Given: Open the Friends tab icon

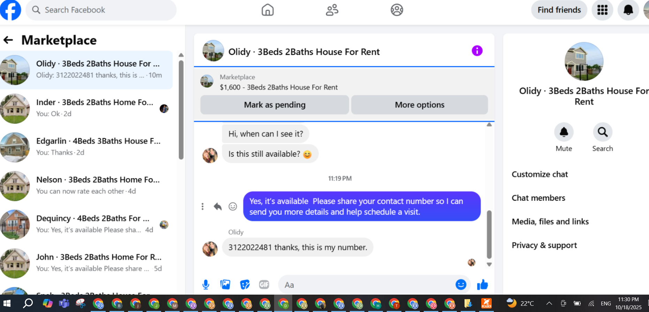Looking at the screenshot, I should click(332, 10).
